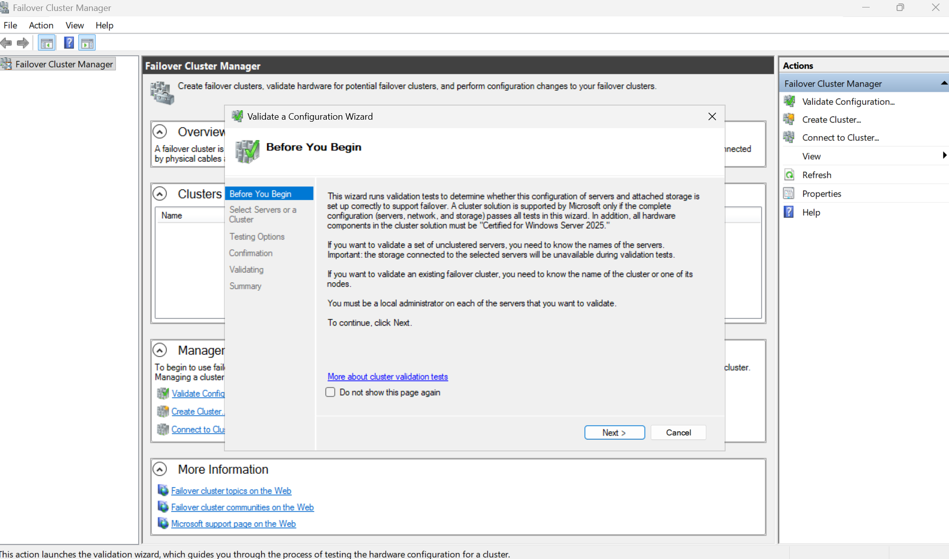
Task: Click the Forward arrow toolbar icon
Action: pyautogui.click(x=23, y=43)
